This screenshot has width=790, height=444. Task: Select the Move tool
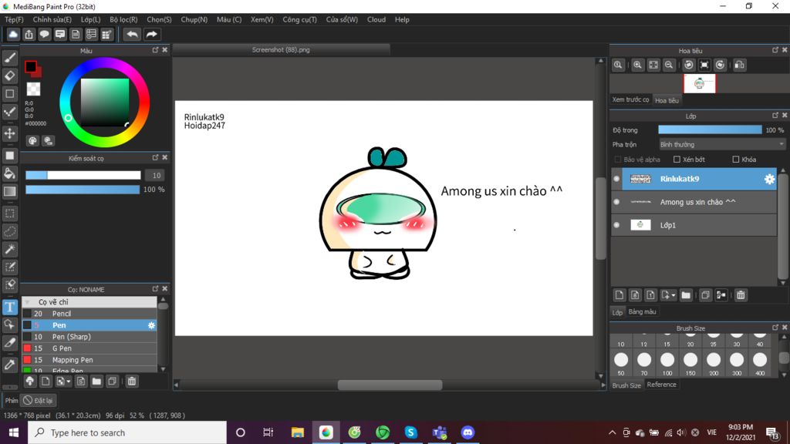9,133
